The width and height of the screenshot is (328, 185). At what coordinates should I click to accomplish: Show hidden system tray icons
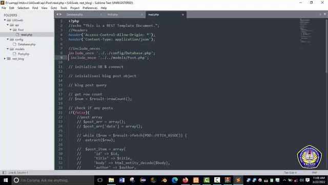(284, 180)
